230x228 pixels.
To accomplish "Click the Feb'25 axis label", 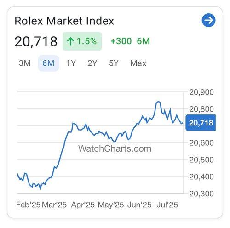I will click(x=28, y=205).
